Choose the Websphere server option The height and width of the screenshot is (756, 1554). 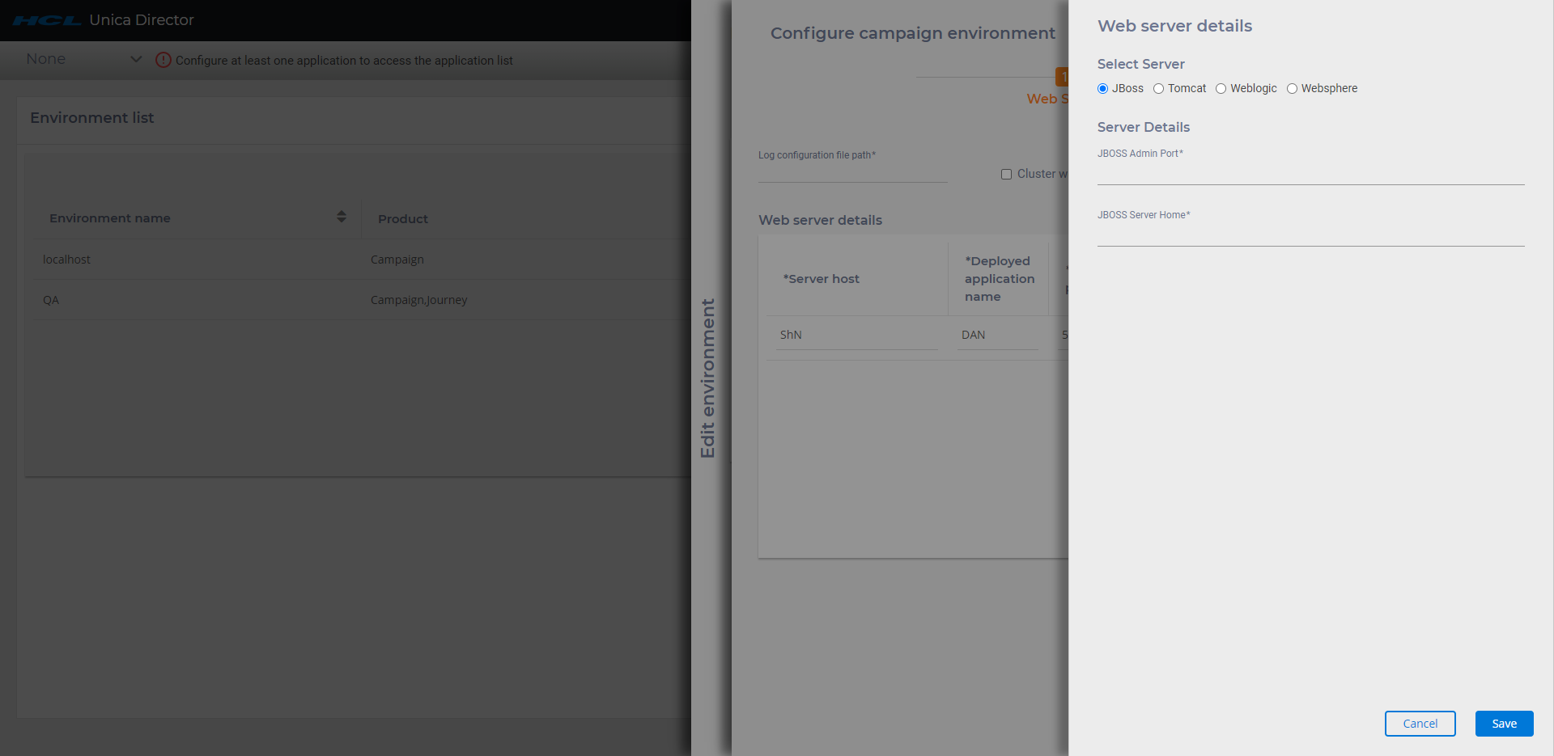click(x=1292, y=89)
